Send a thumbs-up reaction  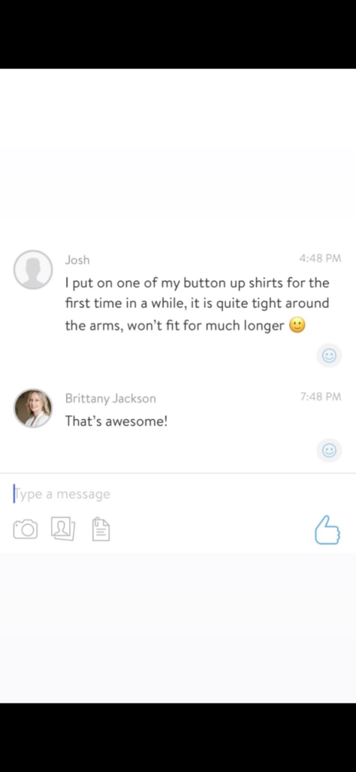(x=327, y=530)
